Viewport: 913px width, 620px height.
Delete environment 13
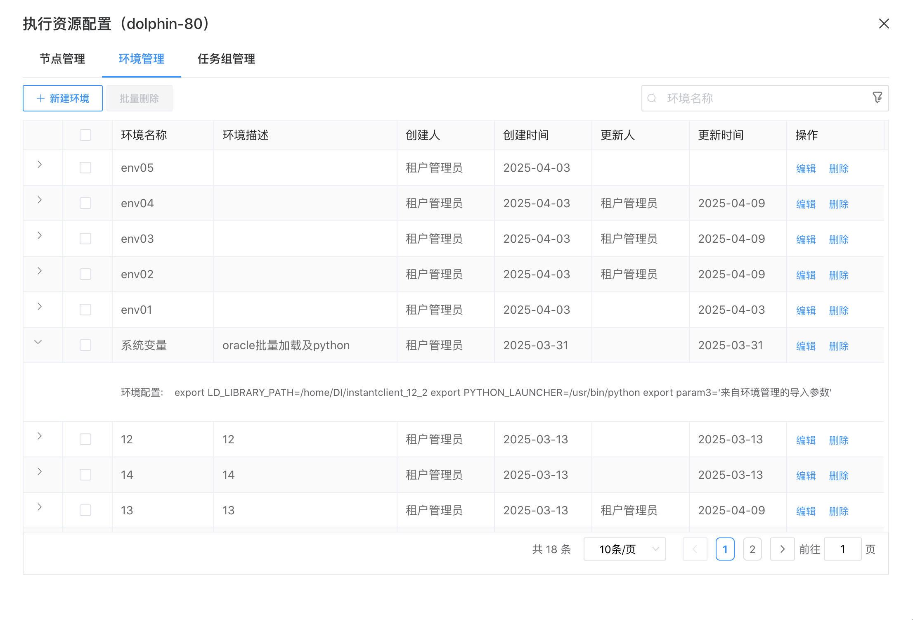(x=838, y=511)
